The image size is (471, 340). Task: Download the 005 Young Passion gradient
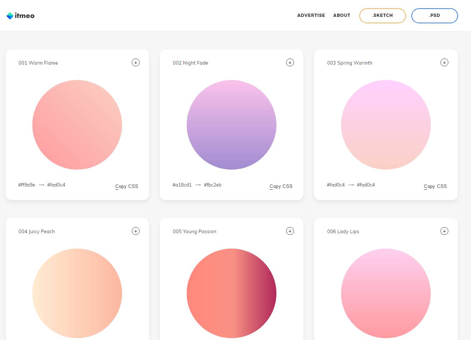[290, 231]
